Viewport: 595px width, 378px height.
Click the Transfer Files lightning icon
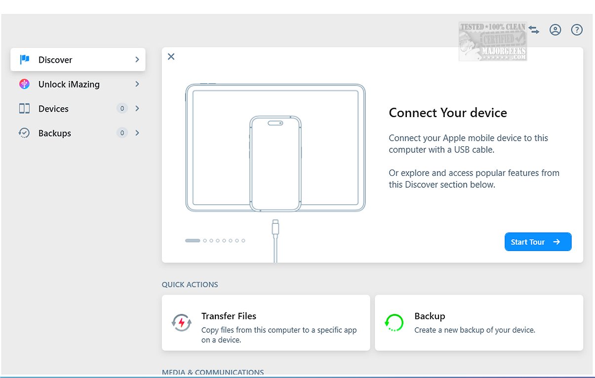click(x=182, y=323)
